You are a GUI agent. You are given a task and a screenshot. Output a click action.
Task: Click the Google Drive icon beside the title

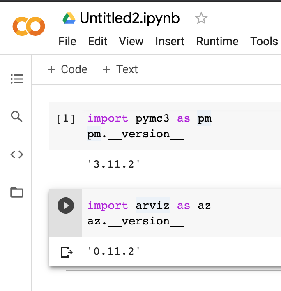(x=69, y=18)
